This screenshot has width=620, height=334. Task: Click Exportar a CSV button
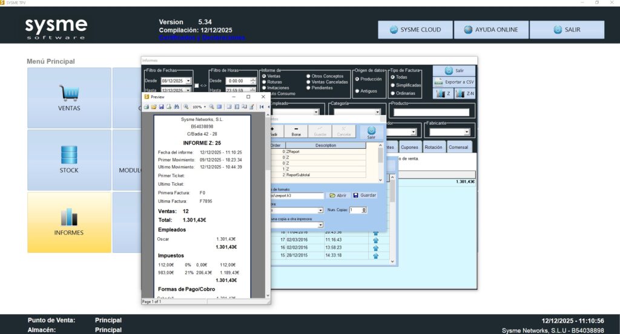pyautogui.click(x=454, y=82)
